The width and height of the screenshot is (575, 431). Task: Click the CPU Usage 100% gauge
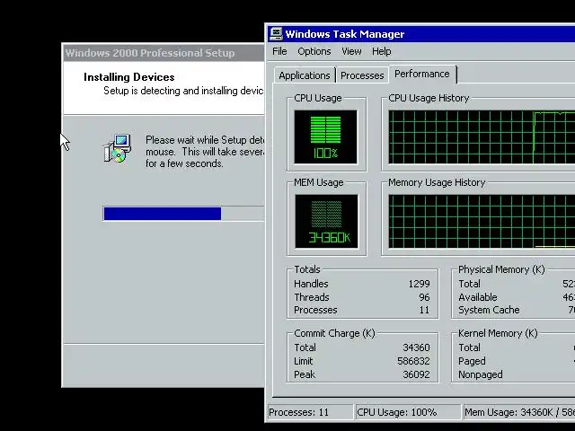(325, 137)
